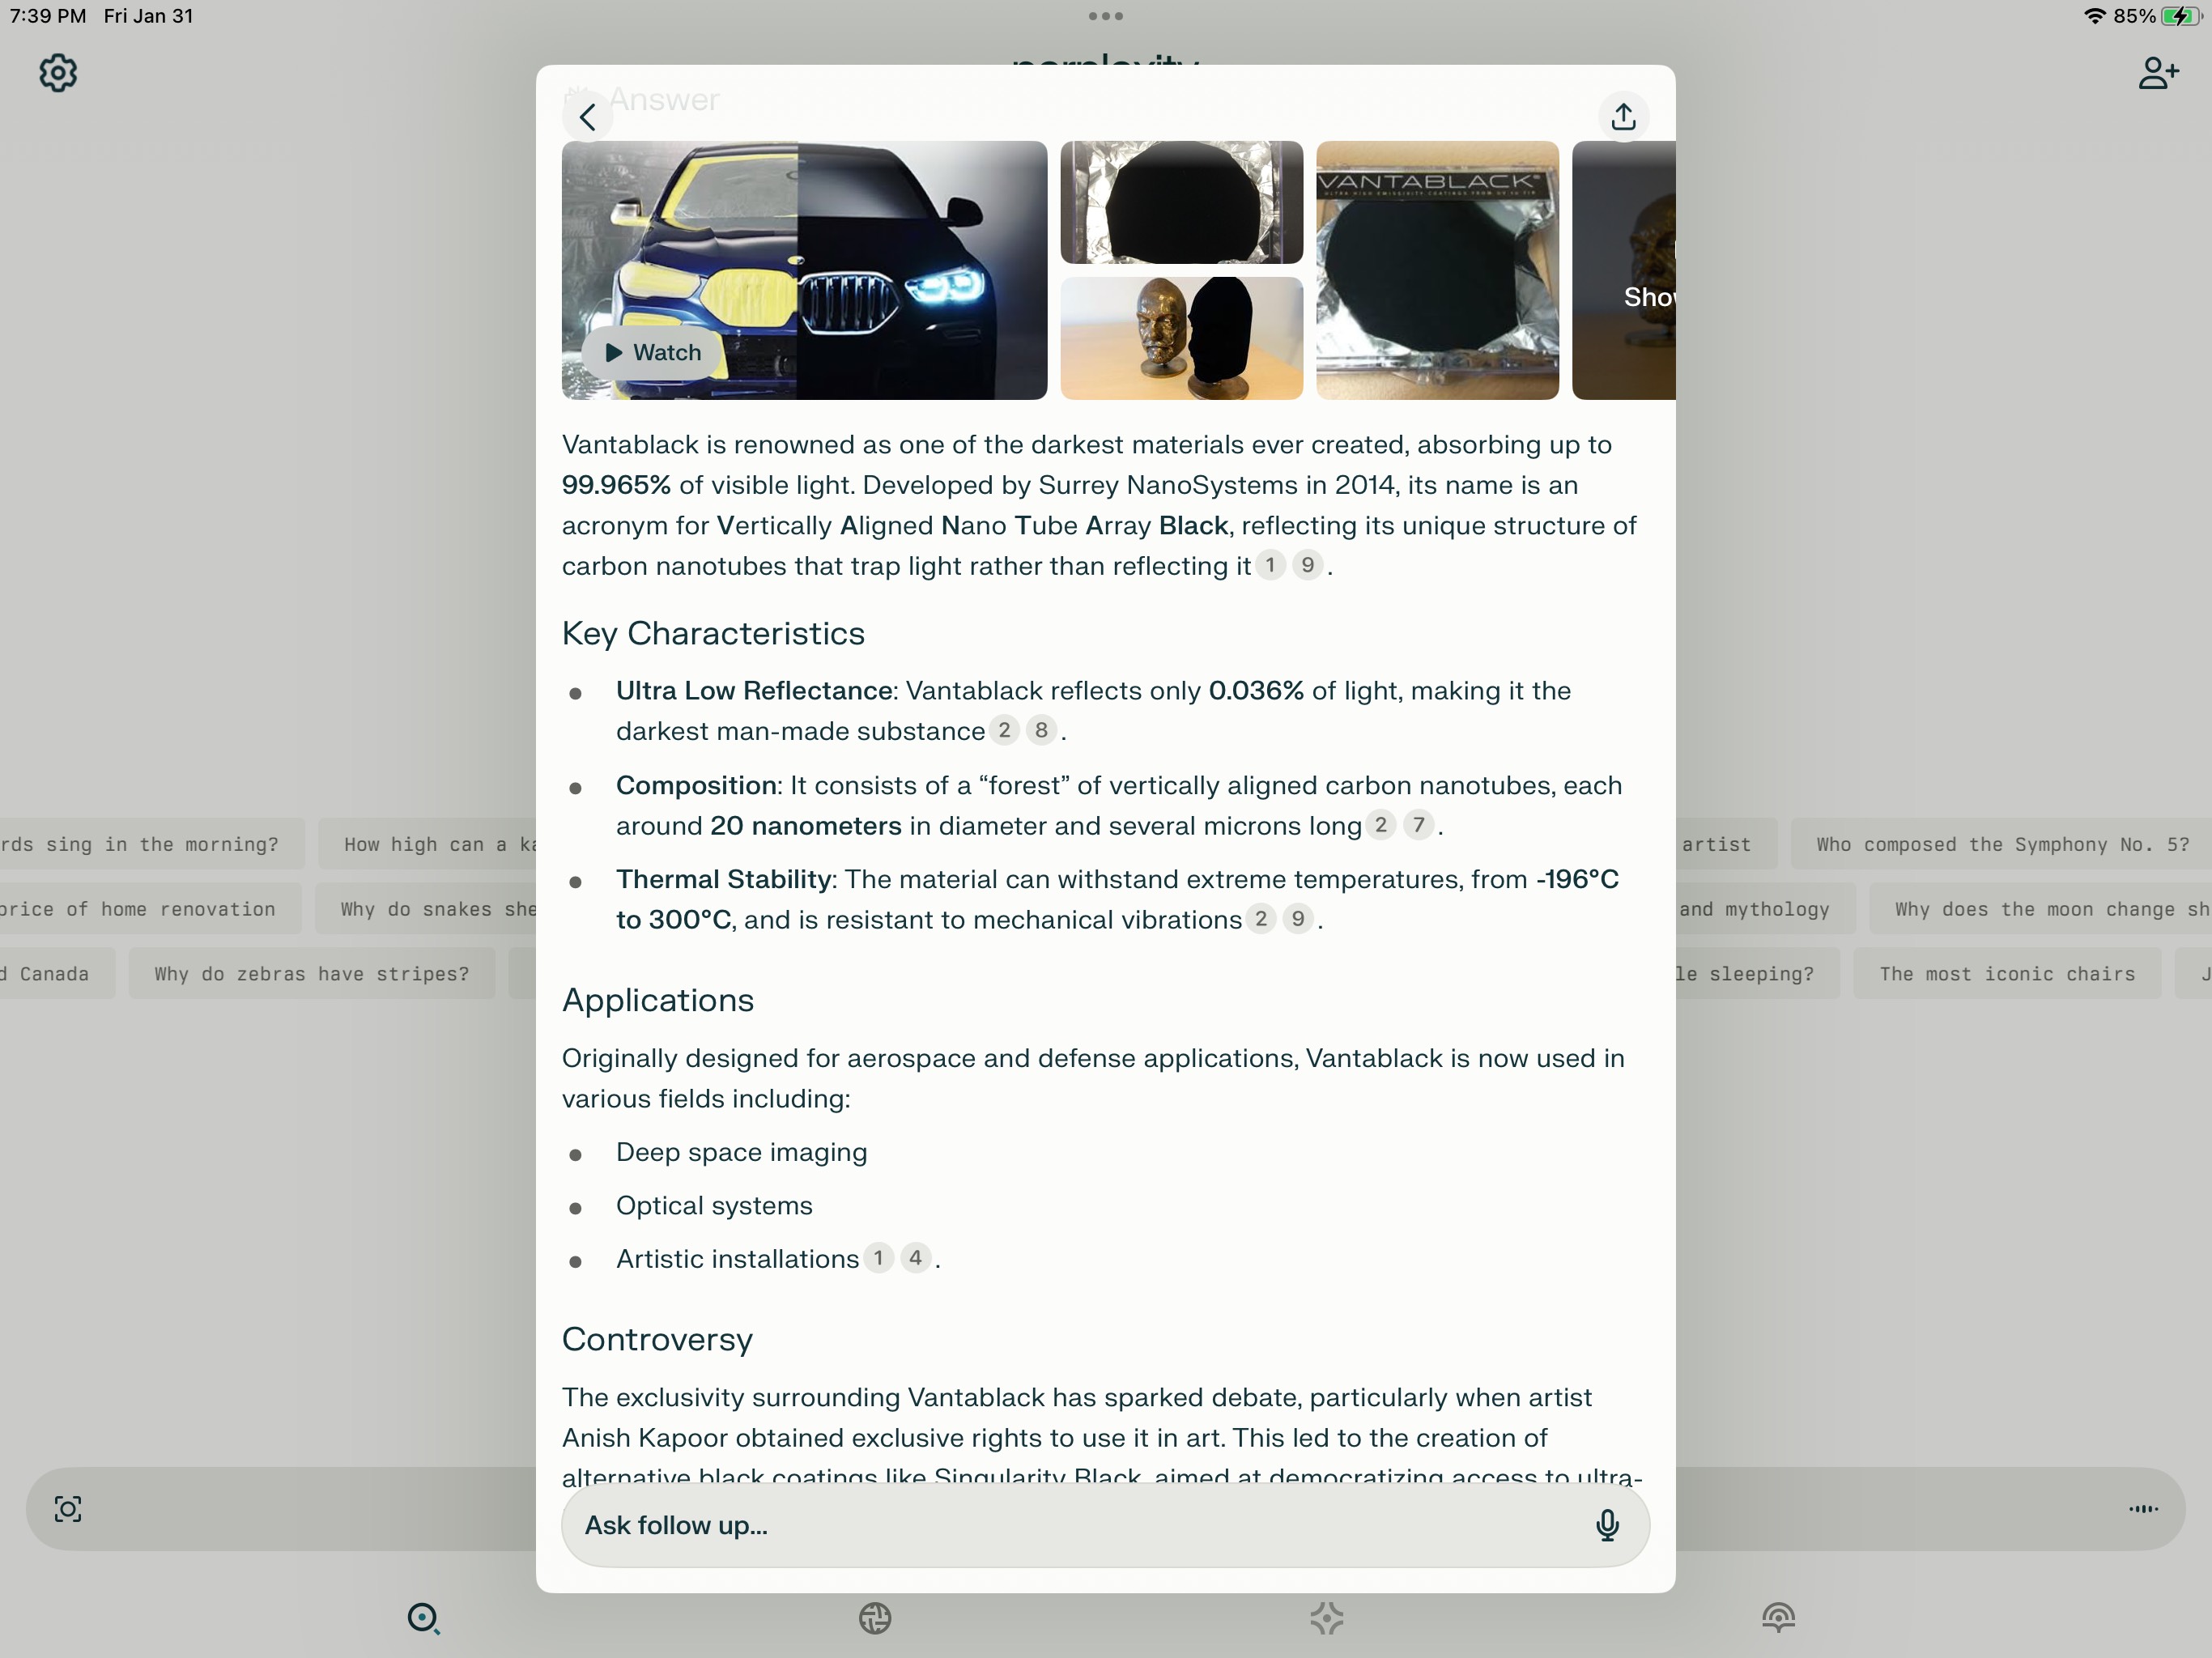Open the bronze and black head thumbnail
The height and width of the screenshot is (1658, 2212).
pos(1181,338)
